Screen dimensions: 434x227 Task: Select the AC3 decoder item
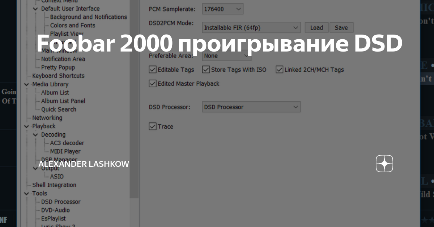66,143
